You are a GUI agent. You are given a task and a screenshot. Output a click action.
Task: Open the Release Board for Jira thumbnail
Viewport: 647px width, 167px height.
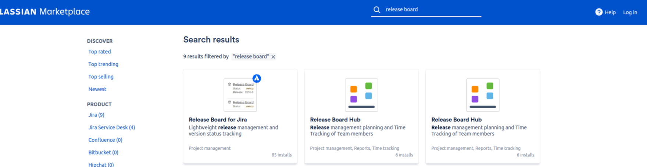pos(240,96)
